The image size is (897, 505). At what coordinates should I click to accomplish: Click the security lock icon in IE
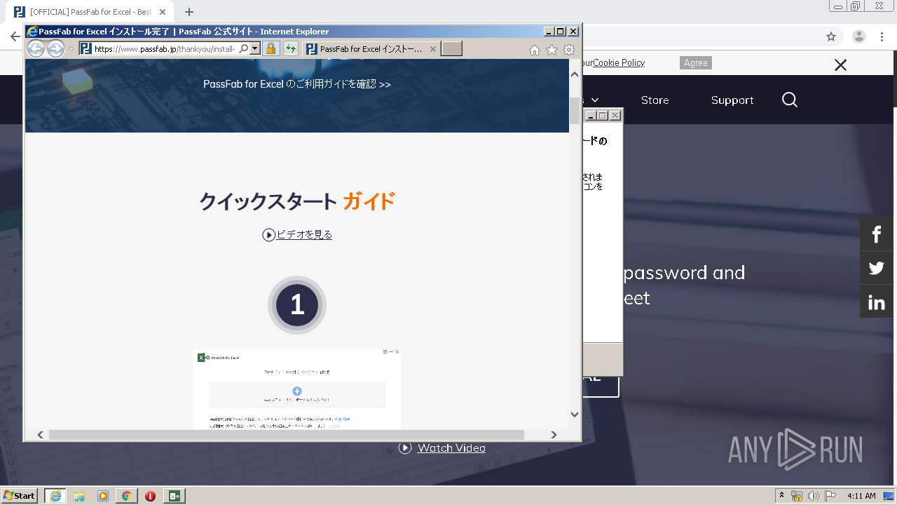click(271, 49)
